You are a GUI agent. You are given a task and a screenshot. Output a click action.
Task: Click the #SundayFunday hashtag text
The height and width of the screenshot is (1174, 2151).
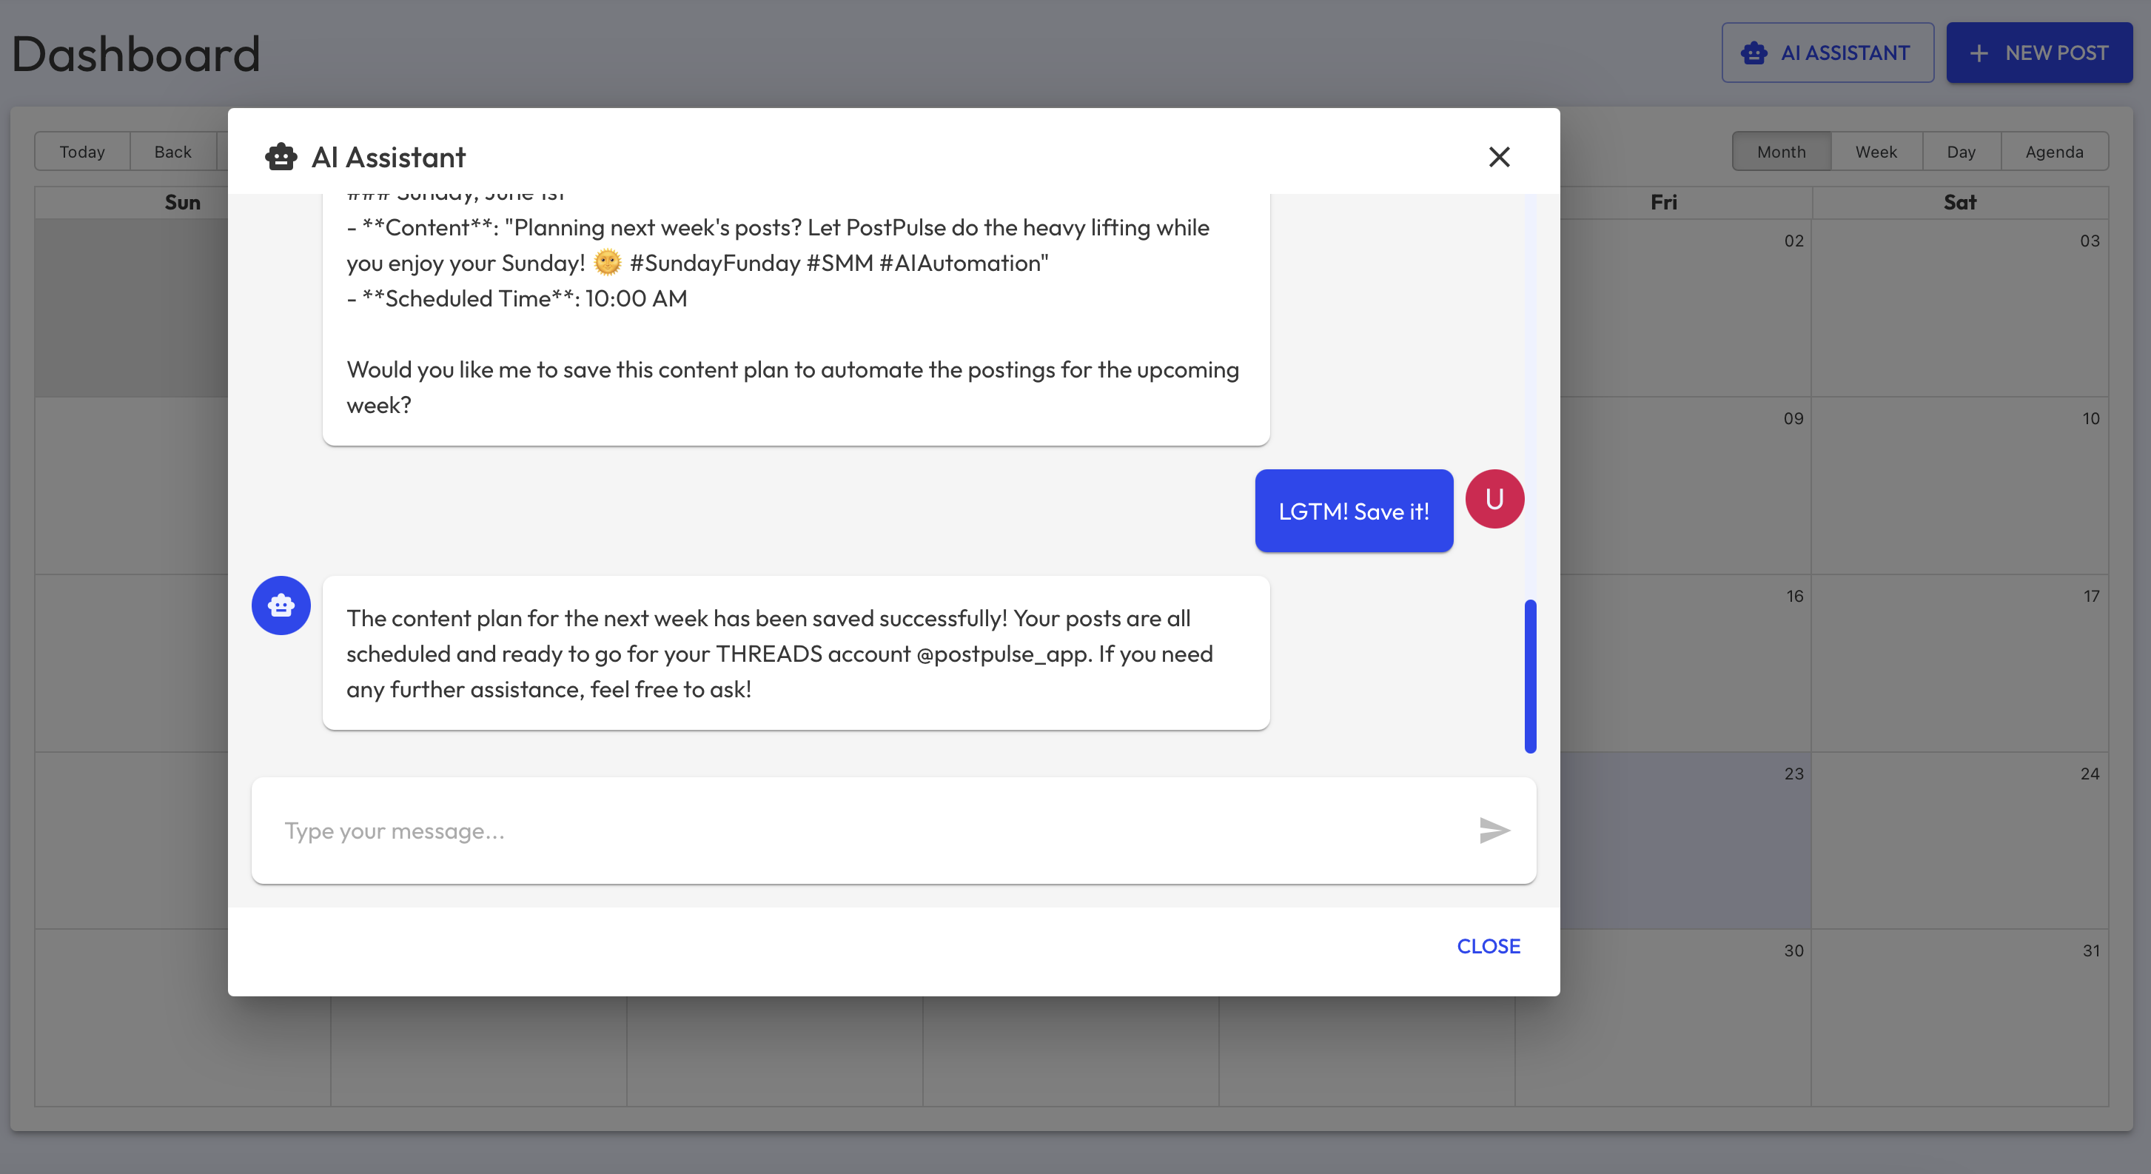click(715, 263)
